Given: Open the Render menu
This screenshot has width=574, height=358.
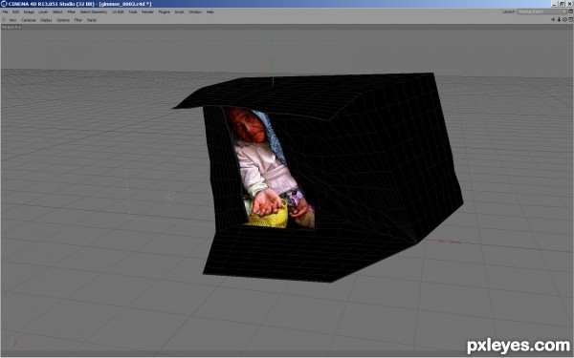Looking at the screenshot, I should pyautogui.click(x=147, y=12).
